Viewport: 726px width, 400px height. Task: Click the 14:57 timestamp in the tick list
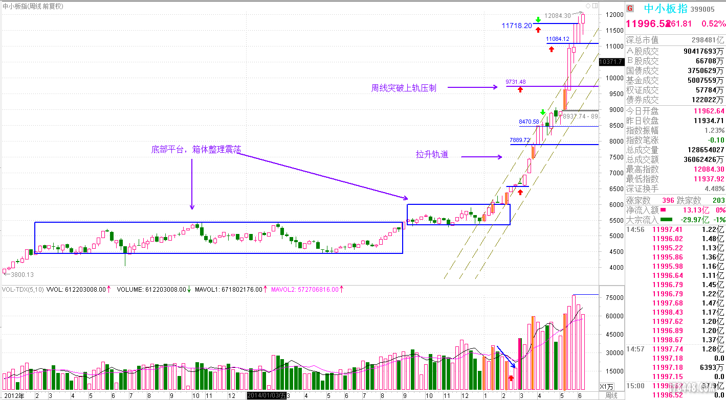(x=635, y=349)
